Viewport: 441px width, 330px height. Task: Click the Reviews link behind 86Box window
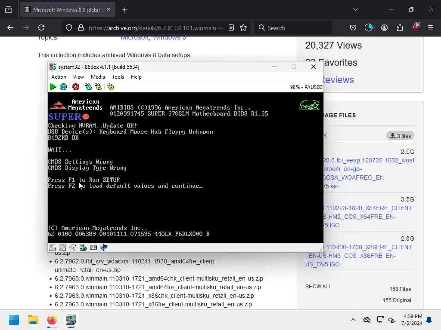[x=339, y=79]
